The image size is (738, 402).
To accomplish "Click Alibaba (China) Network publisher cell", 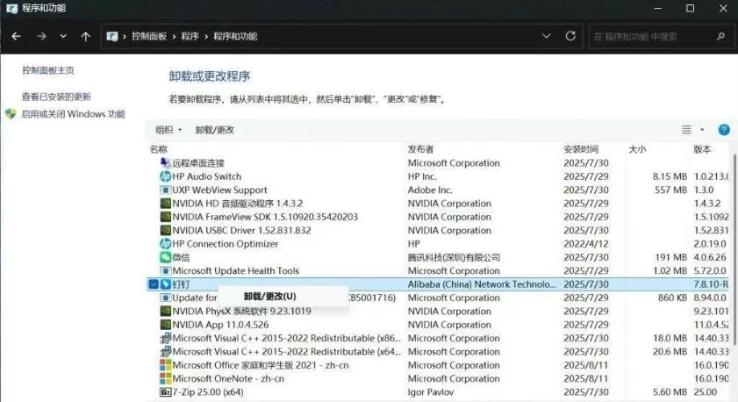I will click(482, 284).
